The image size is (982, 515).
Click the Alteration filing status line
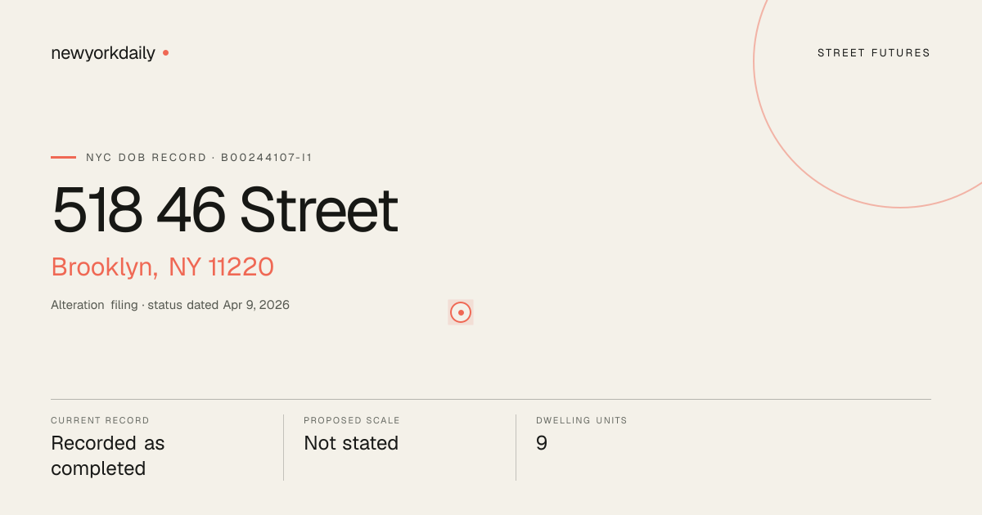(170, 305)
